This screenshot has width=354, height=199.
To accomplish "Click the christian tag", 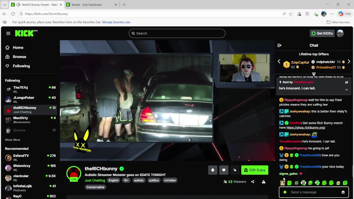I will tap(170, 180).
